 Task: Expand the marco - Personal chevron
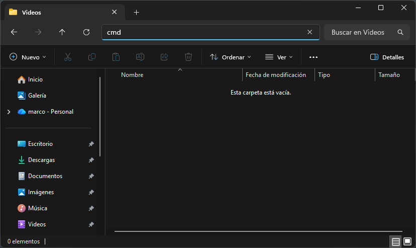[x=9, y=112]
